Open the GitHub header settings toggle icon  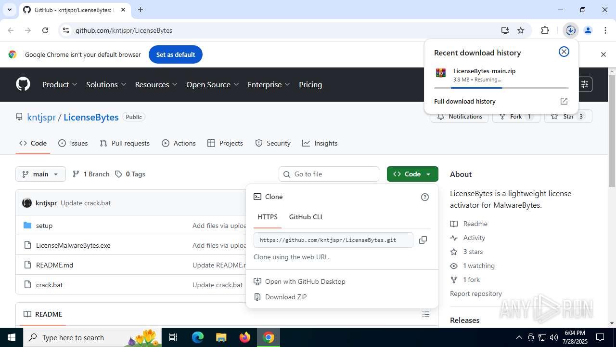point(585,84)
